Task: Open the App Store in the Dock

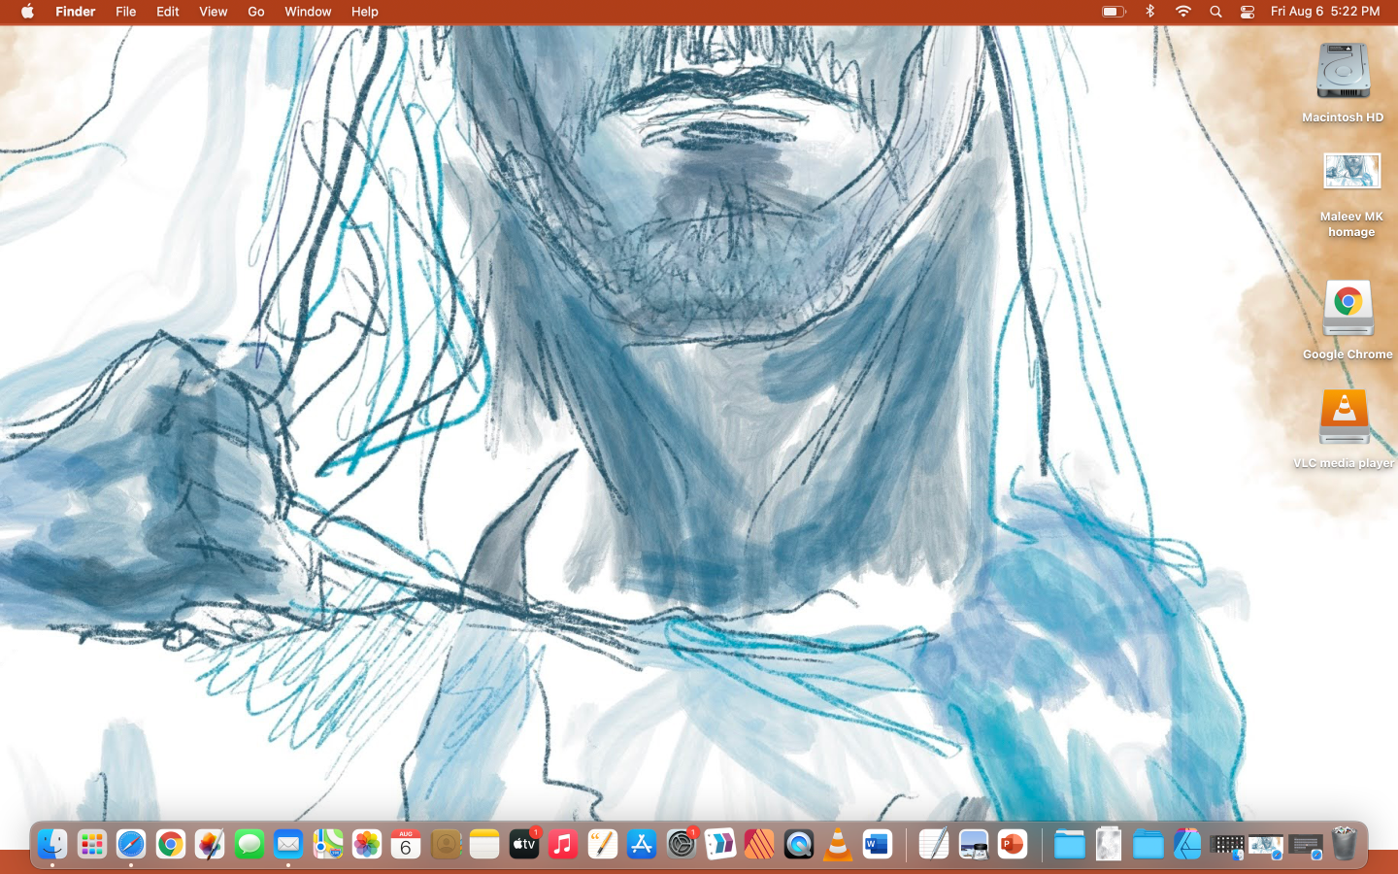Action: [x=642, y=844]
